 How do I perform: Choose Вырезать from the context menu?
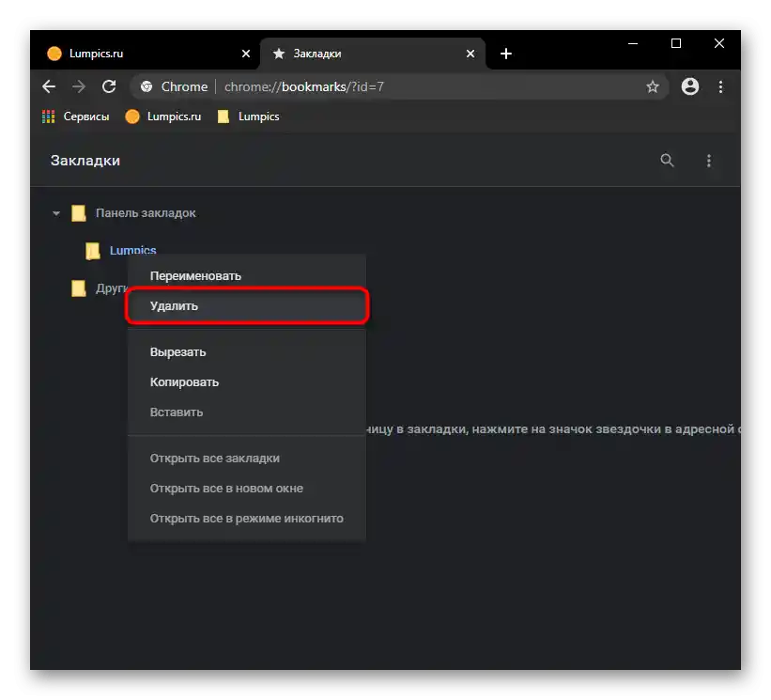(x=247, y=352)
